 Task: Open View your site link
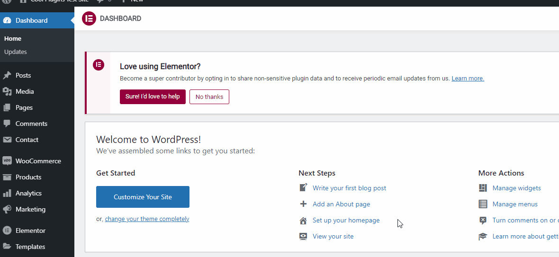(x=333, y=236)
